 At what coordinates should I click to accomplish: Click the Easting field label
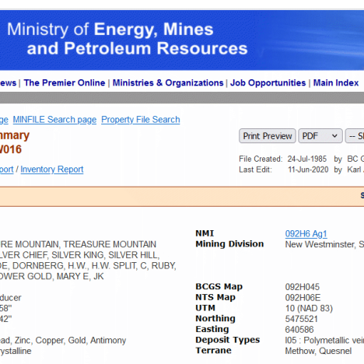point(212,329)
